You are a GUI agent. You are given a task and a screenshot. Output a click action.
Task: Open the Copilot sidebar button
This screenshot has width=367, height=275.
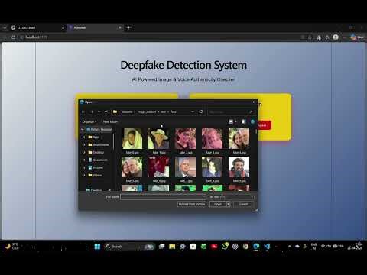point(357,37)
